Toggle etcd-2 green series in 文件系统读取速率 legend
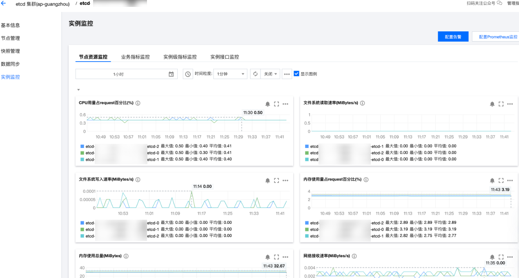 pos(307,152)
